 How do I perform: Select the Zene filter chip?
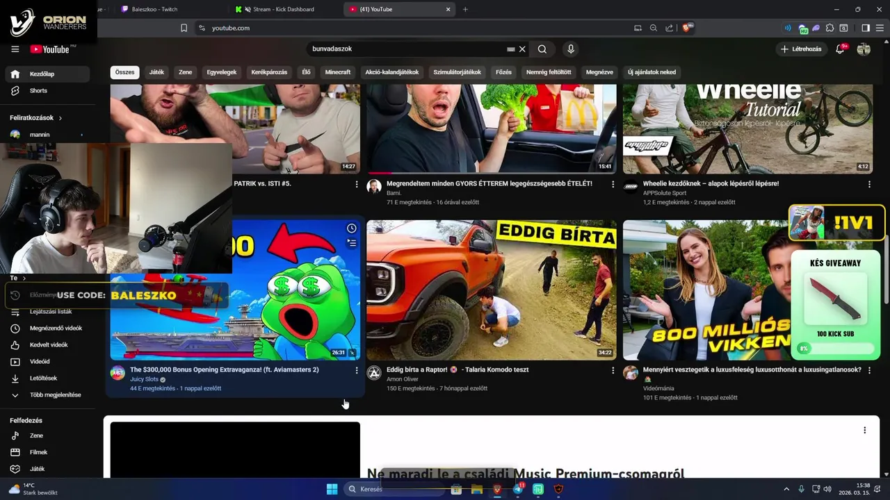pos(185,72)
